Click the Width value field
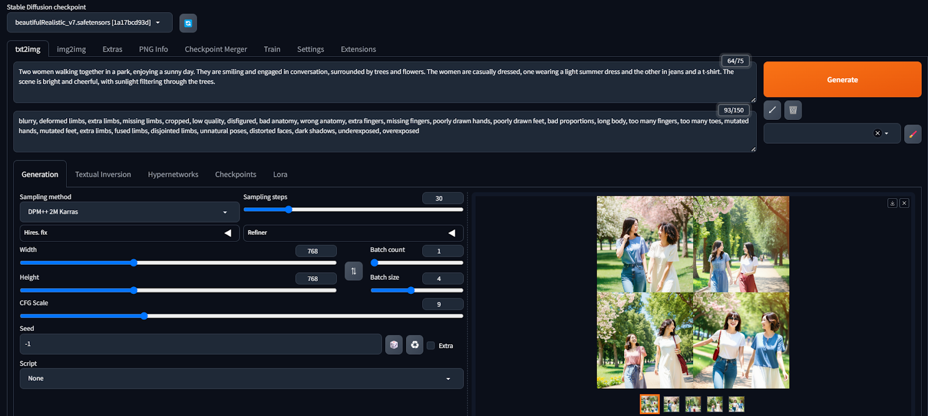The image size is (928, 416). (316, 251)
